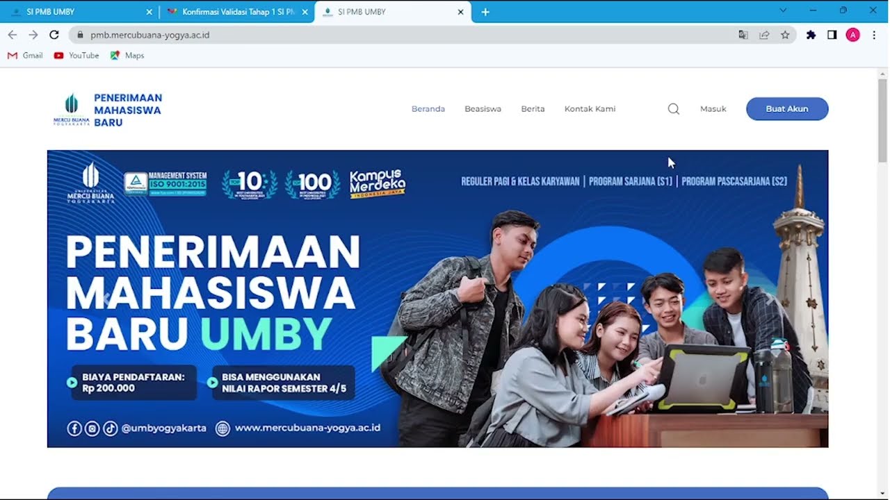Open the tab search chevron

pyautogui.click(x=783, y=10)
